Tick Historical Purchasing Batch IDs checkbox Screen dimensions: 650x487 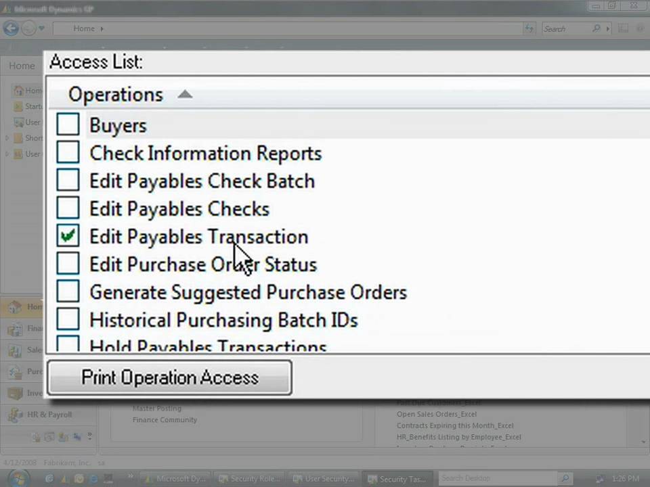(x=68, y=319)
